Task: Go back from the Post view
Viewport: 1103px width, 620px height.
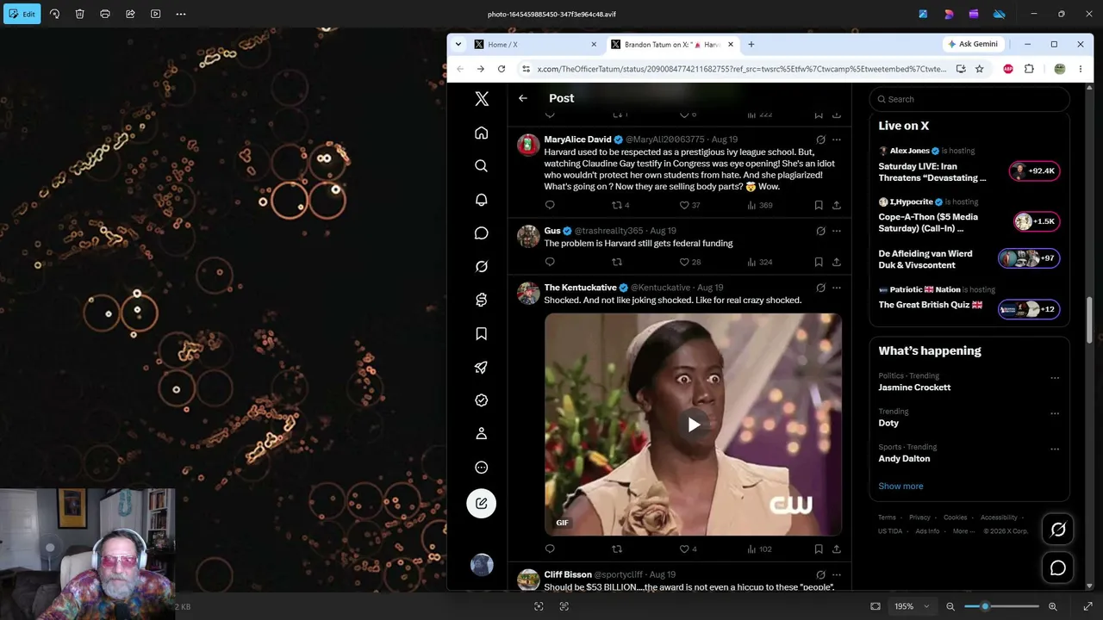Action: [523, 98]
